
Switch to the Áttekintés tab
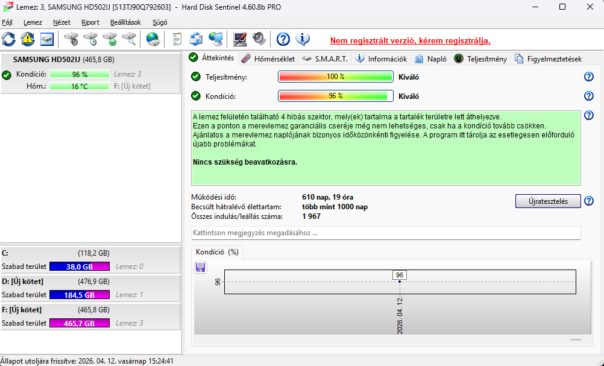click(x=212, y=58)
